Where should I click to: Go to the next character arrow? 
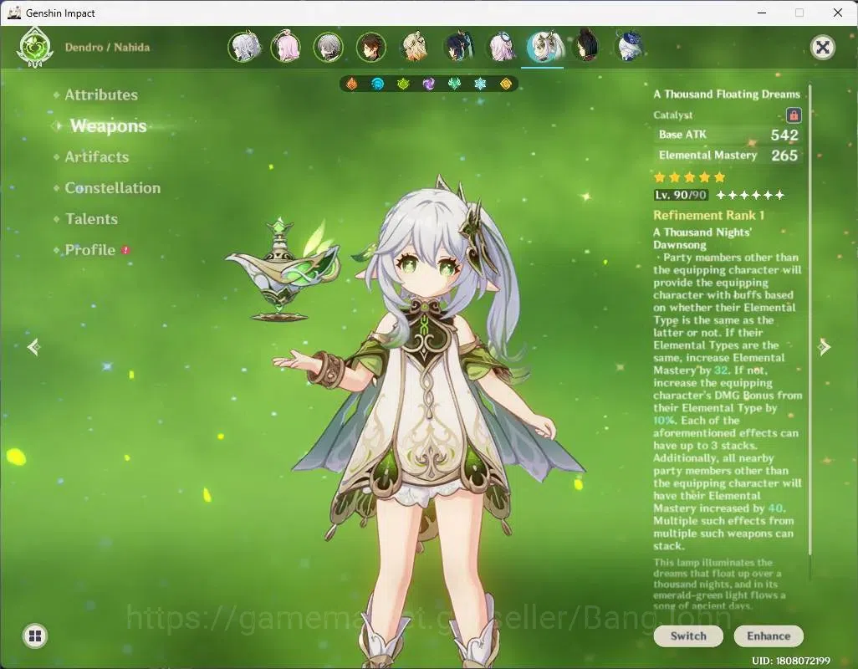pyautogui.click(x=824, y=347)
